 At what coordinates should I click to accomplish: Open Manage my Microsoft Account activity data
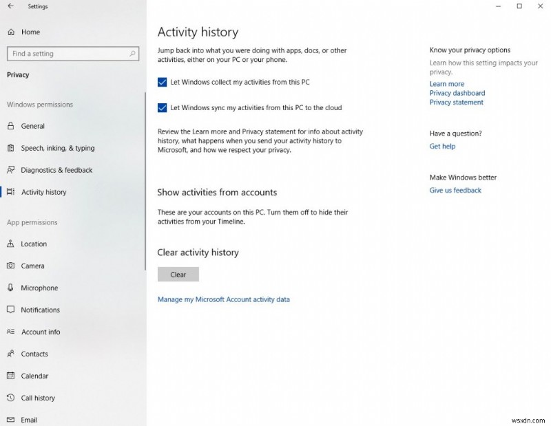(x=224, y=299)
